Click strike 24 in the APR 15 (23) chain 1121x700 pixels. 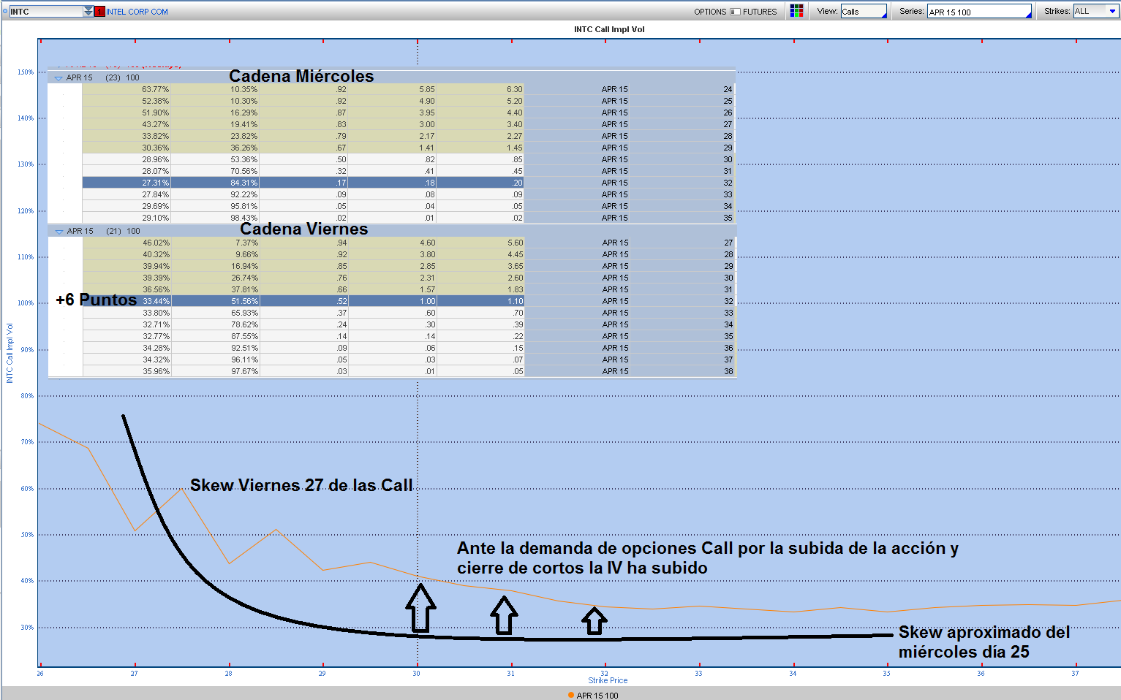728,89
